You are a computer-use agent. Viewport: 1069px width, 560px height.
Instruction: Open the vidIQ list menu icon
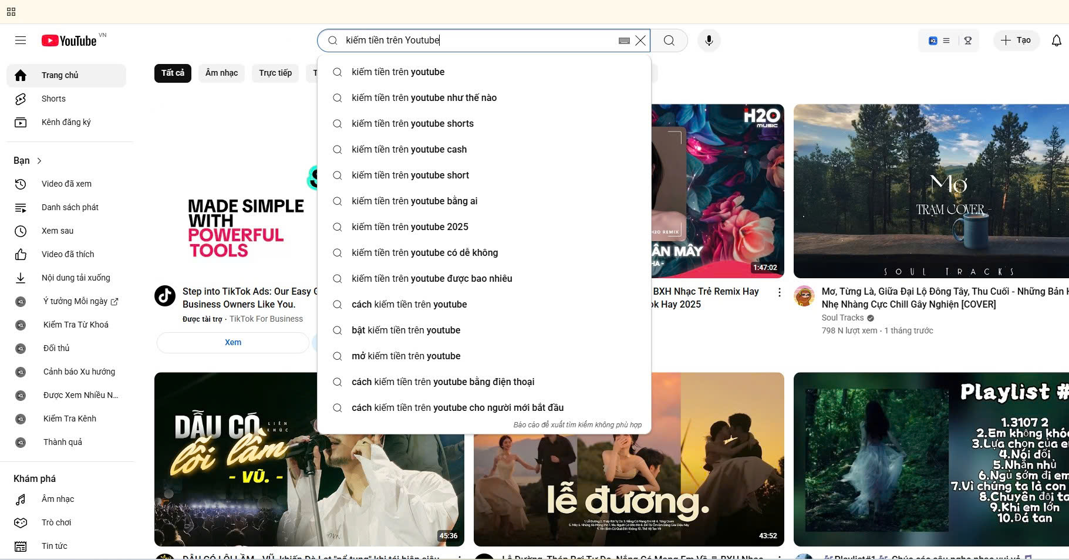946,41
